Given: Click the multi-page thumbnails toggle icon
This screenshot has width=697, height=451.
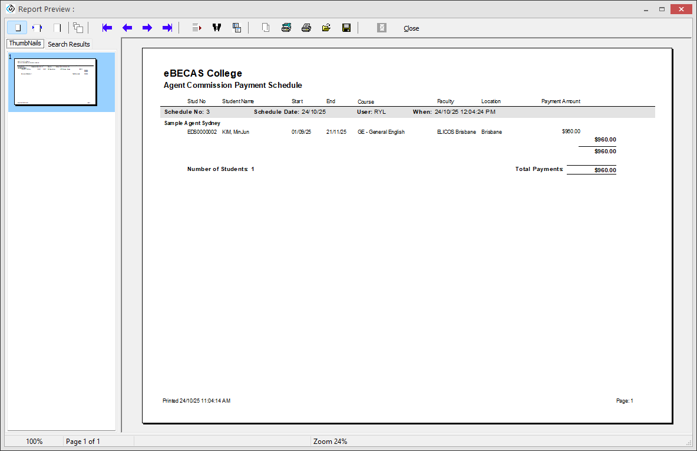Looking at the screenshot, I should (x=78, y=28).
